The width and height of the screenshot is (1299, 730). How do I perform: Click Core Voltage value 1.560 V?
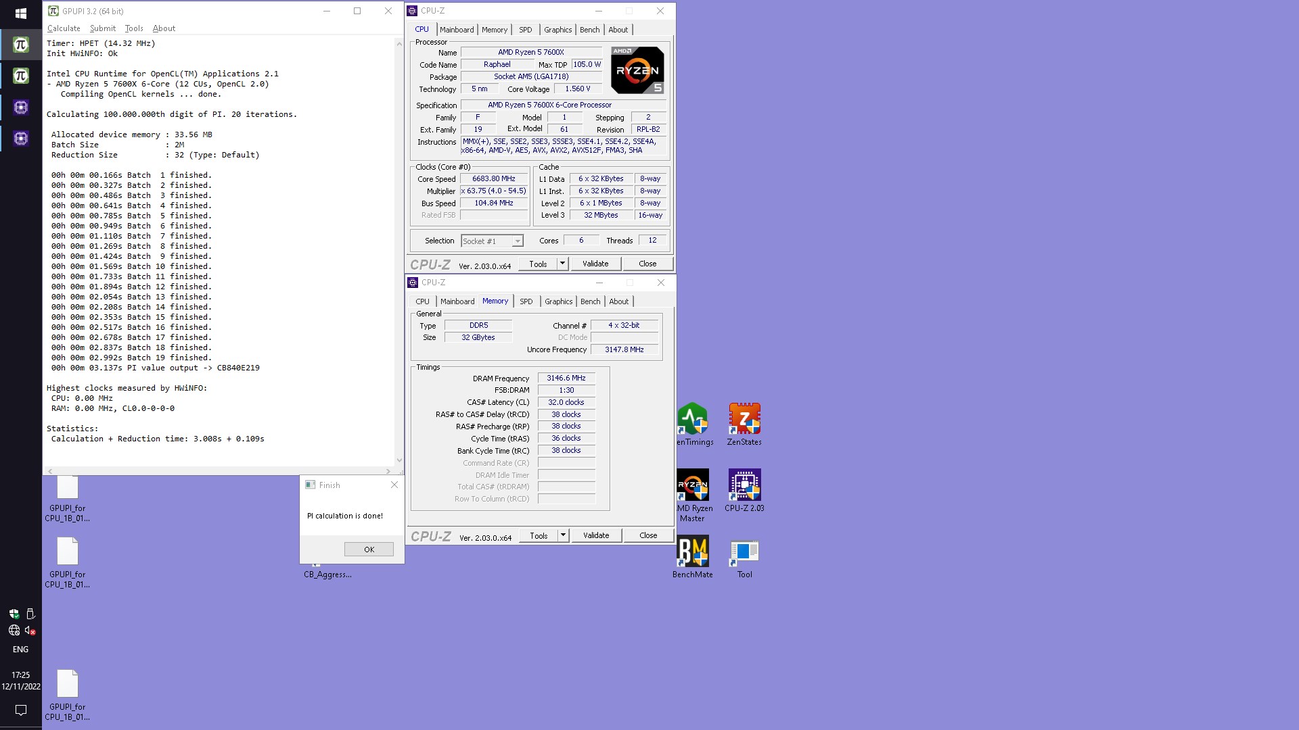[578, 89]
